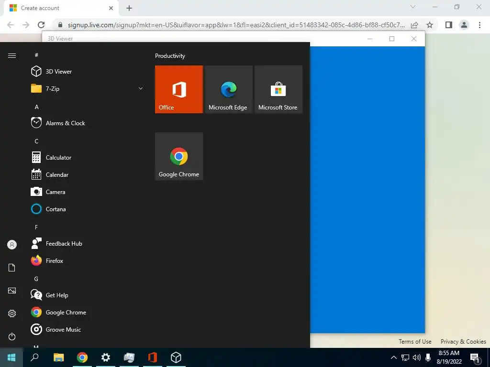
Task: Click the letter A section header
Action: point(36,107)
